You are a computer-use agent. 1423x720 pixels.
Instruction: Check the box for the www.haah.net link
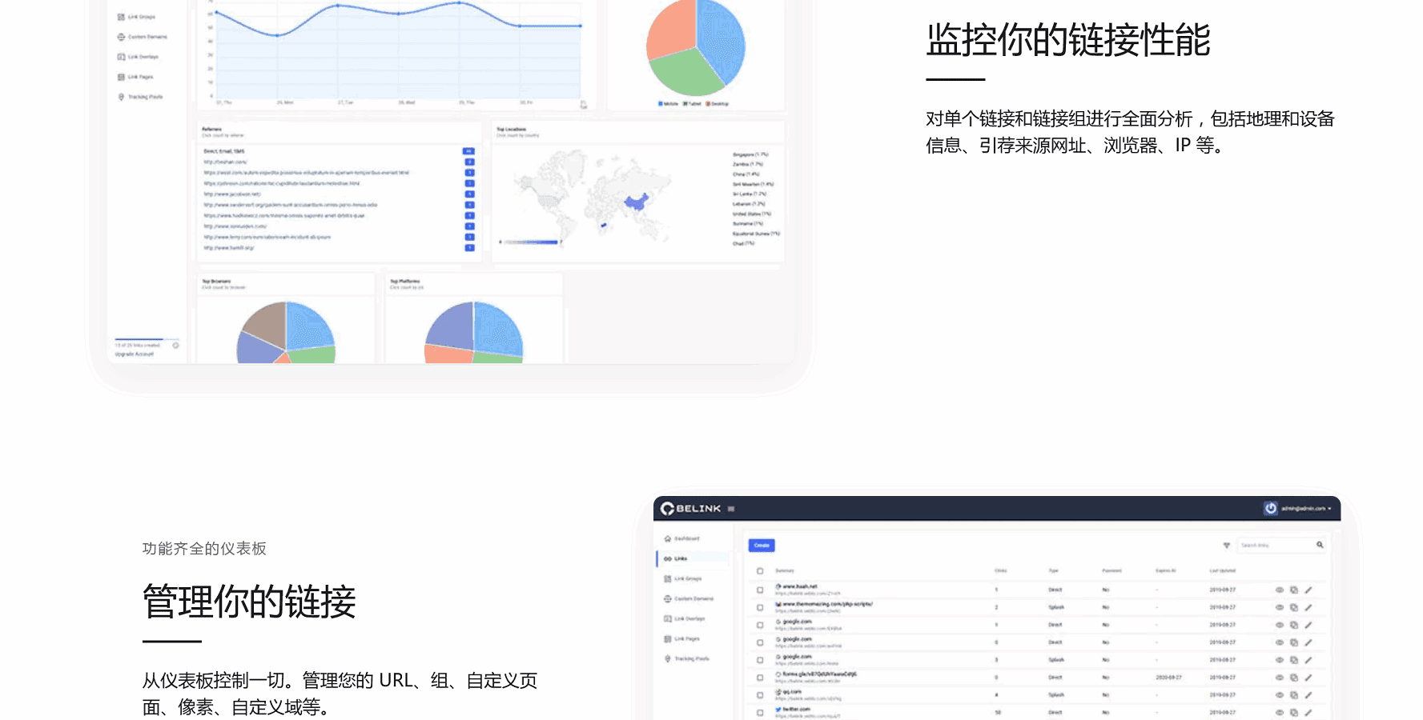point(760,590)
